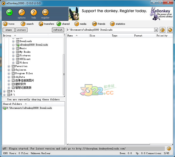This screenshot has height=157, width=175.
Task: Sort by the Drives column header
Action: (25, 36)
